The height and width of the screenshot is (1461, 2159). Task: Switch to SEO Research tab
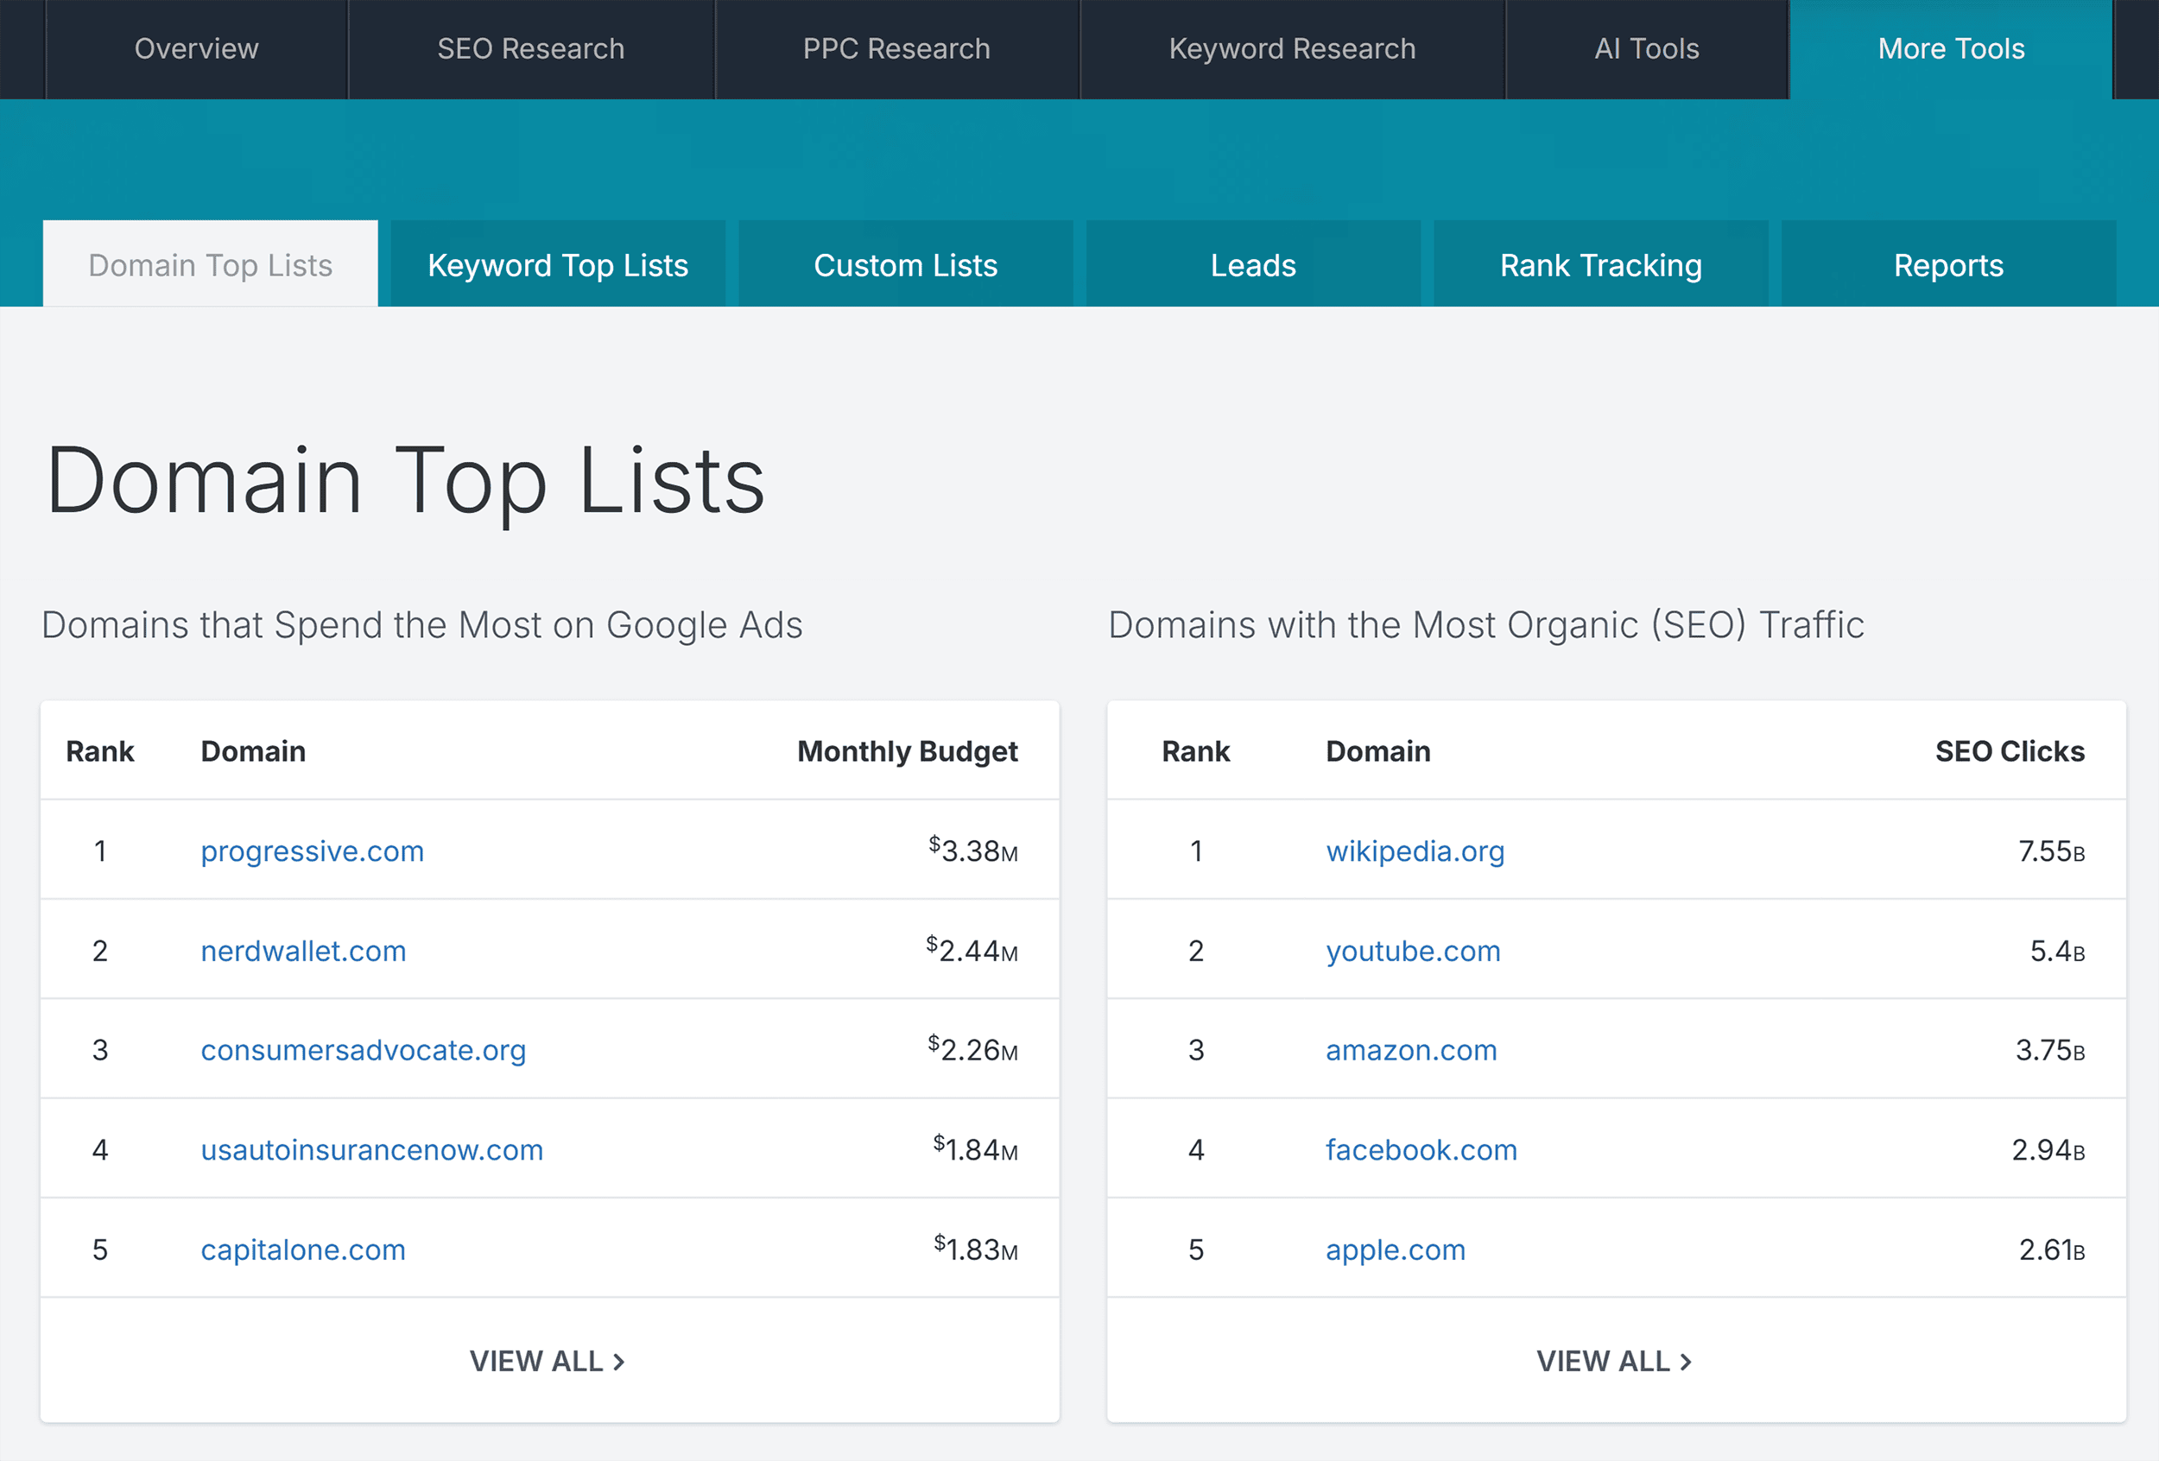pos(530,48)
